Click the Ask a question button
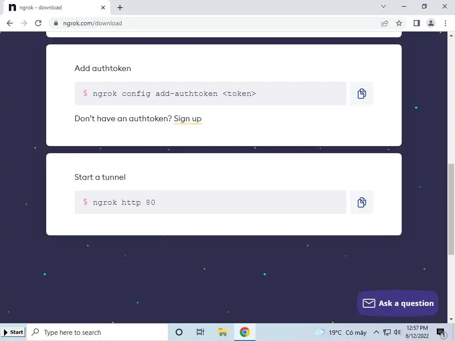 398,303
